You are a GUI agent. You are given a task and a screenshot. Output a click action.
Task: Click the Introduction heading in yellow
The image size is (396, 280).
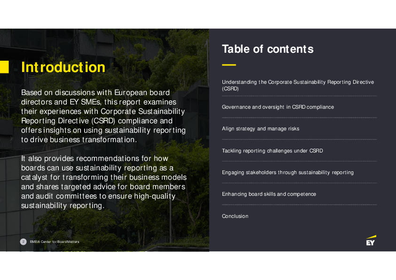point(63,67)
